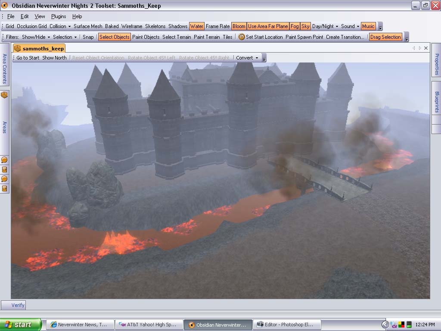Expand the Convert dropdown
Viewport: 441px width, 331px height.
pos(247,58)
